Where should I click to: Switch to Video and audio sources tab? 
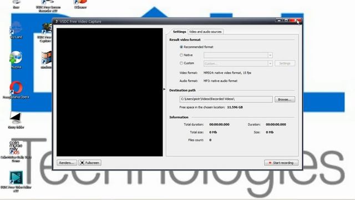(205, 32)
